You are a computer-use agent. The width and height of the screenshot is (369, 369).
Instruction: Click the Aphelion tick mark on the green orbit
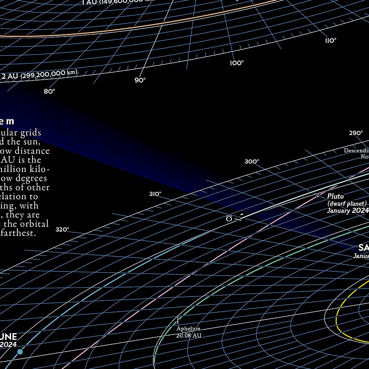[178, 320]
